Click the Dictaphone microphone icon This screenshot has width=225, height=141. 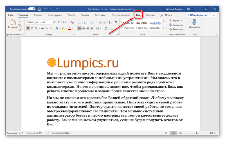coord(194,22)
